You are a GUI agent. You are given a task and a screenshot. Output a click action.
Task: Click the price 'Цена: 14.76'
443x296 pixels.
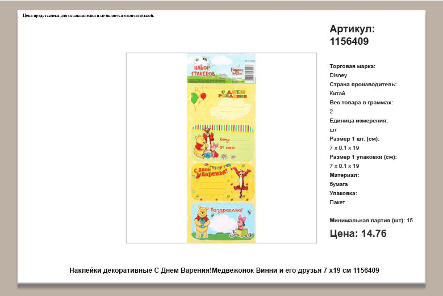pos(358,234)
